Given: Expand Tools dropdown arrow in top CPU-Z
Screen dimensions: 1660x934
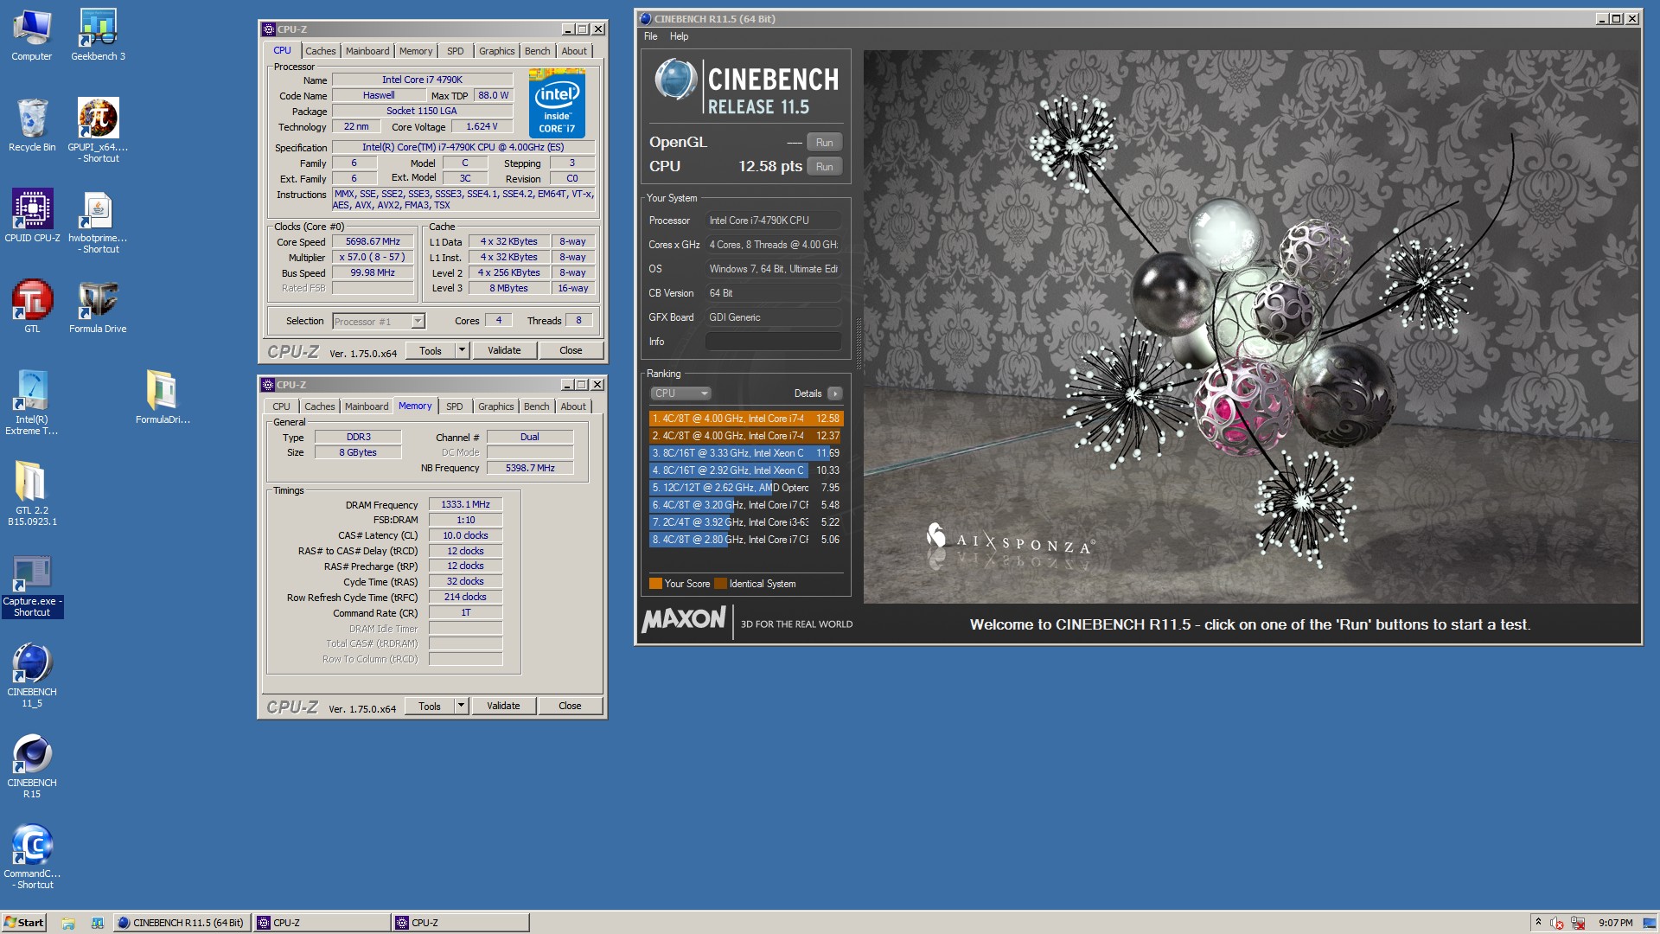Looking at the screenshot, I should pos(462,350).
